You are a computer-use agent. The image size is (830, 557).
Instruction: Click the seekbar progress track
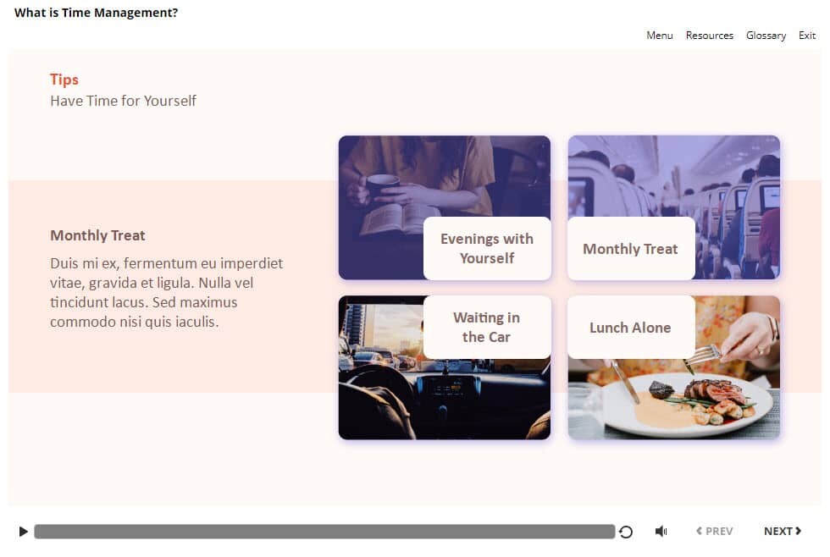tap(324, 532)
